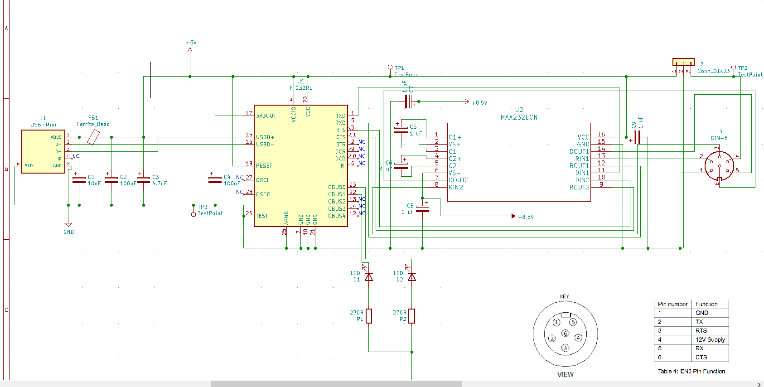Click the 'ROUT2' pin label on U2
Screen dimensions: 764x387
(x=579, y=187)
